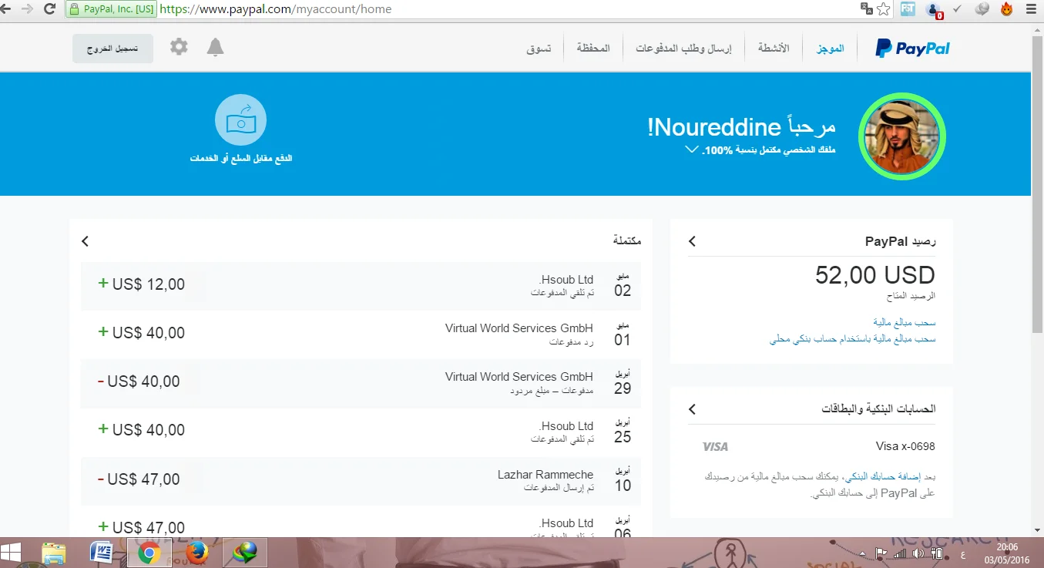Screen dimensions: 1044x568
Task: Click the PayPal logo in header
Action: [912, 49]
